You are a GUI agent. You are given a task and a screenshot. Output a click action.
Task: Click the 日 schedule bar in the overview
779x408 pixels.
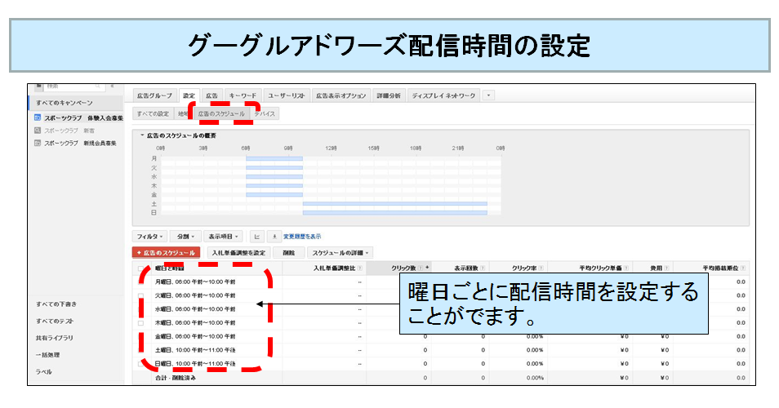(x=395, y=212)
